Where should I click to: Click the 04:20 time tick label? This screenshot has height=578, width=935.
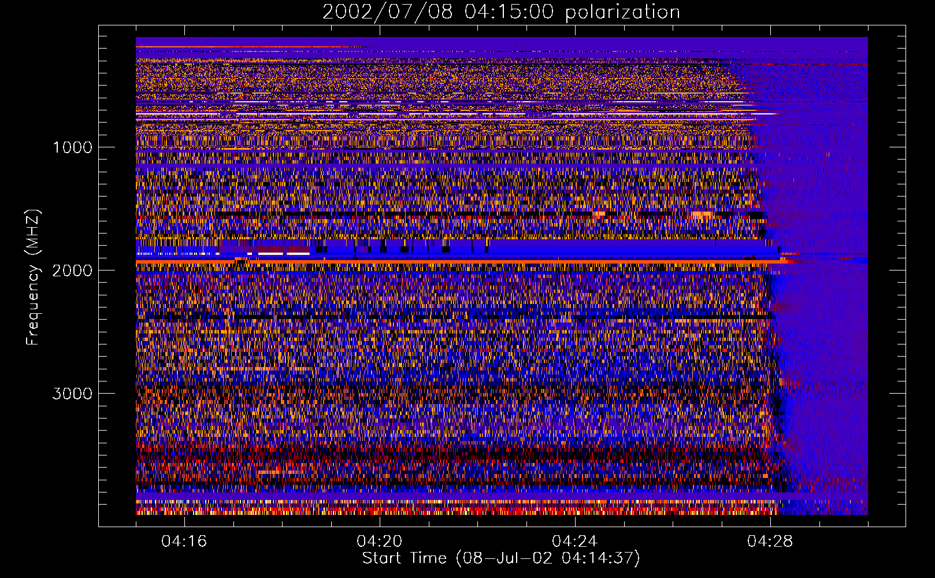point(380,541)
